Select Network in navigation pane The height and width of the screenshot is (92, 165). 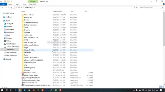[x=8, y=59]
